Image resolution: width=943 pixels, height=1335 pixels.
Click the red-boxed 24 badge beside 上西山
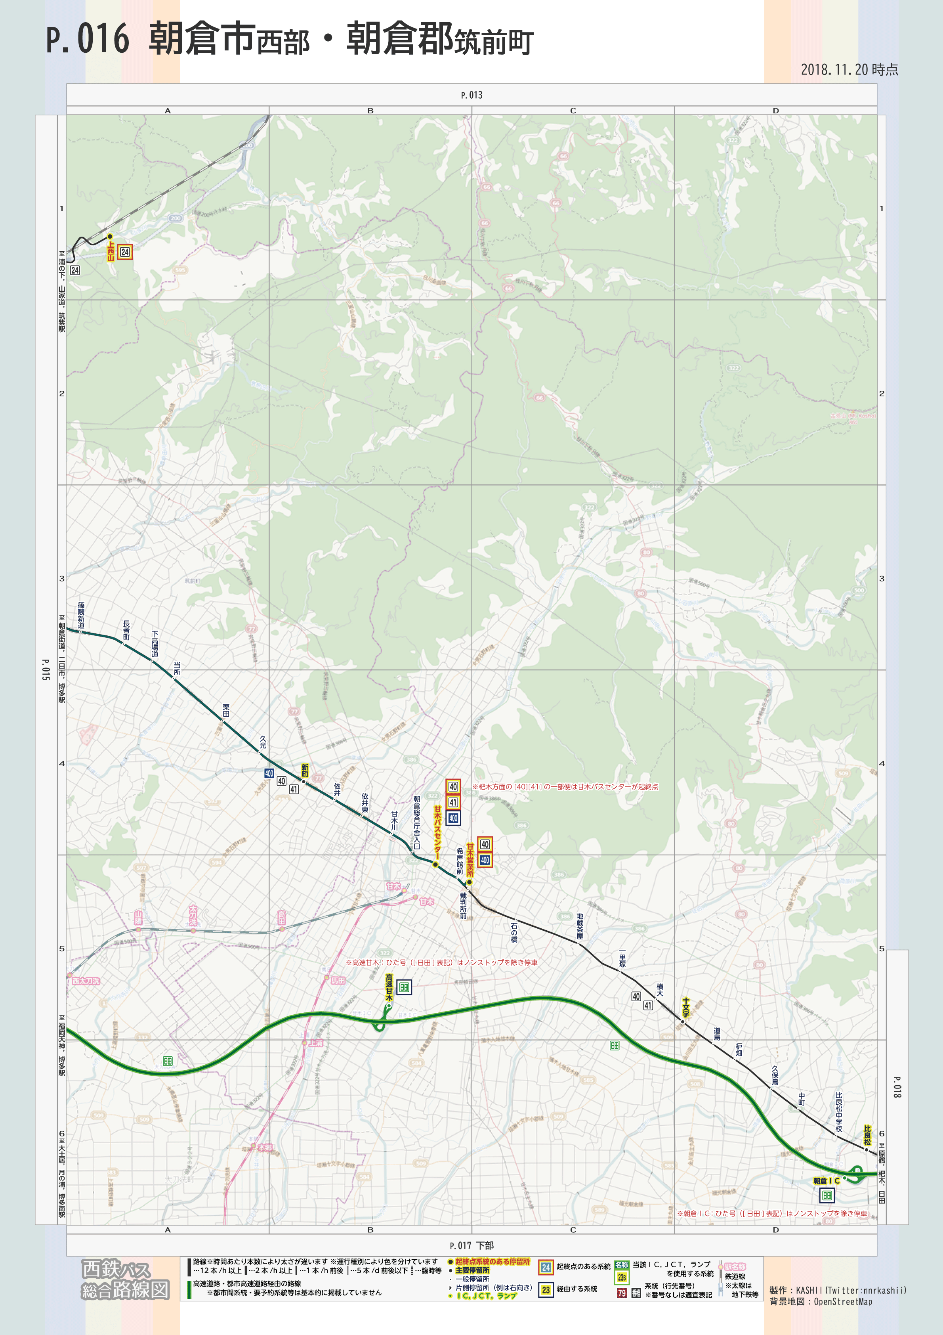click(125, 252)
